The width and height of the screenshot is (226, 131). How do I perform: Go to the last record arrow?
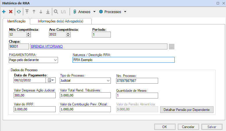click(x=48, y=12)
